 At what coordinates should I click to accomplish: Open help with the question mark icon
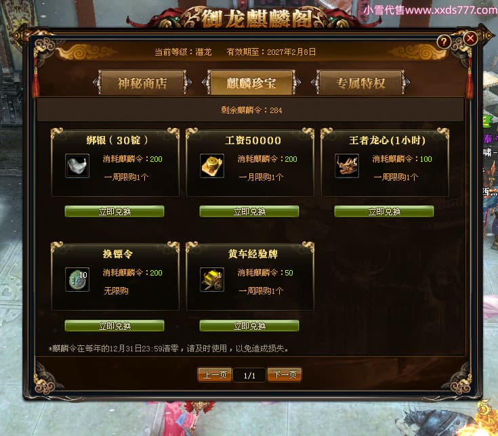point(444,41)
